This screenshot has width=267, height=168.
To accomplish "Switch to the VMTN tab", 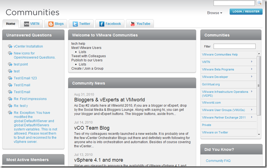I will (32, 24).
